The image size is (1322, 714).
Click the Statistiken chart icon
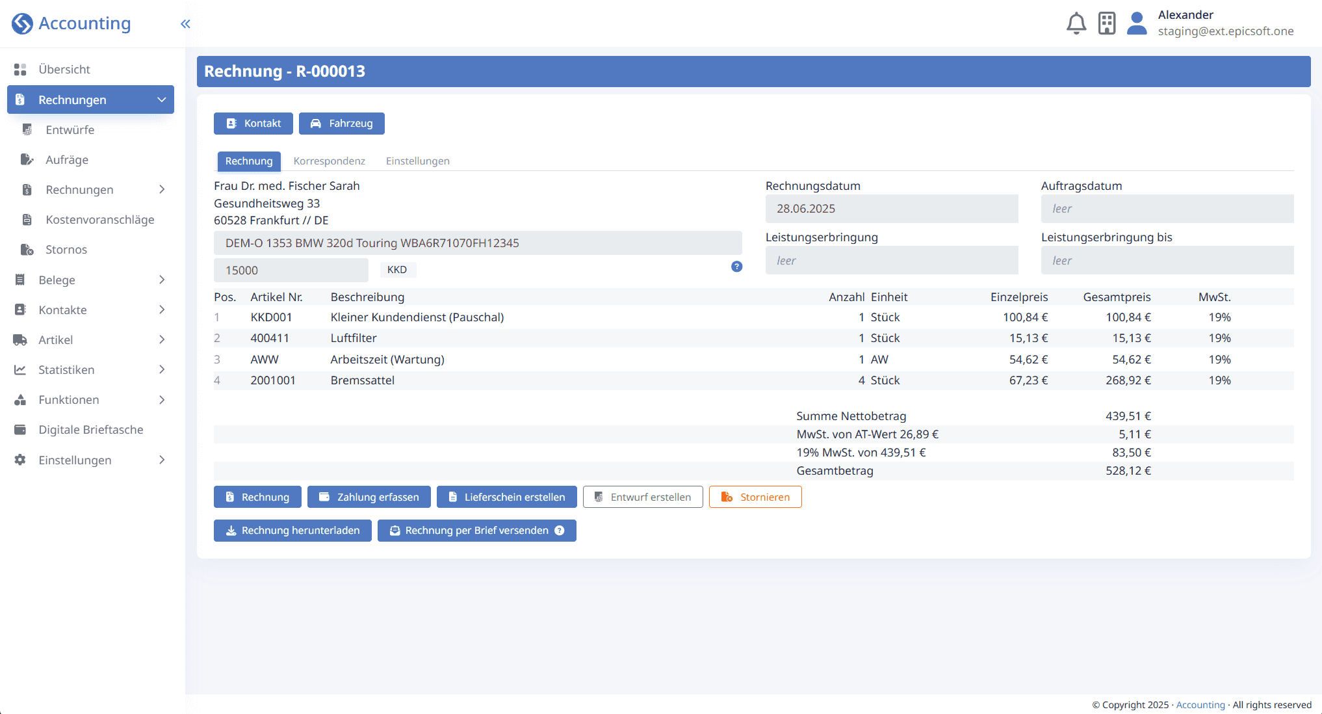20,369
